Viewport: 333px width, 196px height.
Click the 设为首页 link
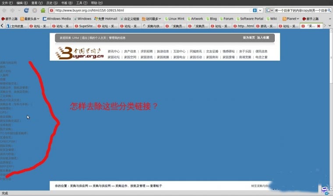pos(249,38)
